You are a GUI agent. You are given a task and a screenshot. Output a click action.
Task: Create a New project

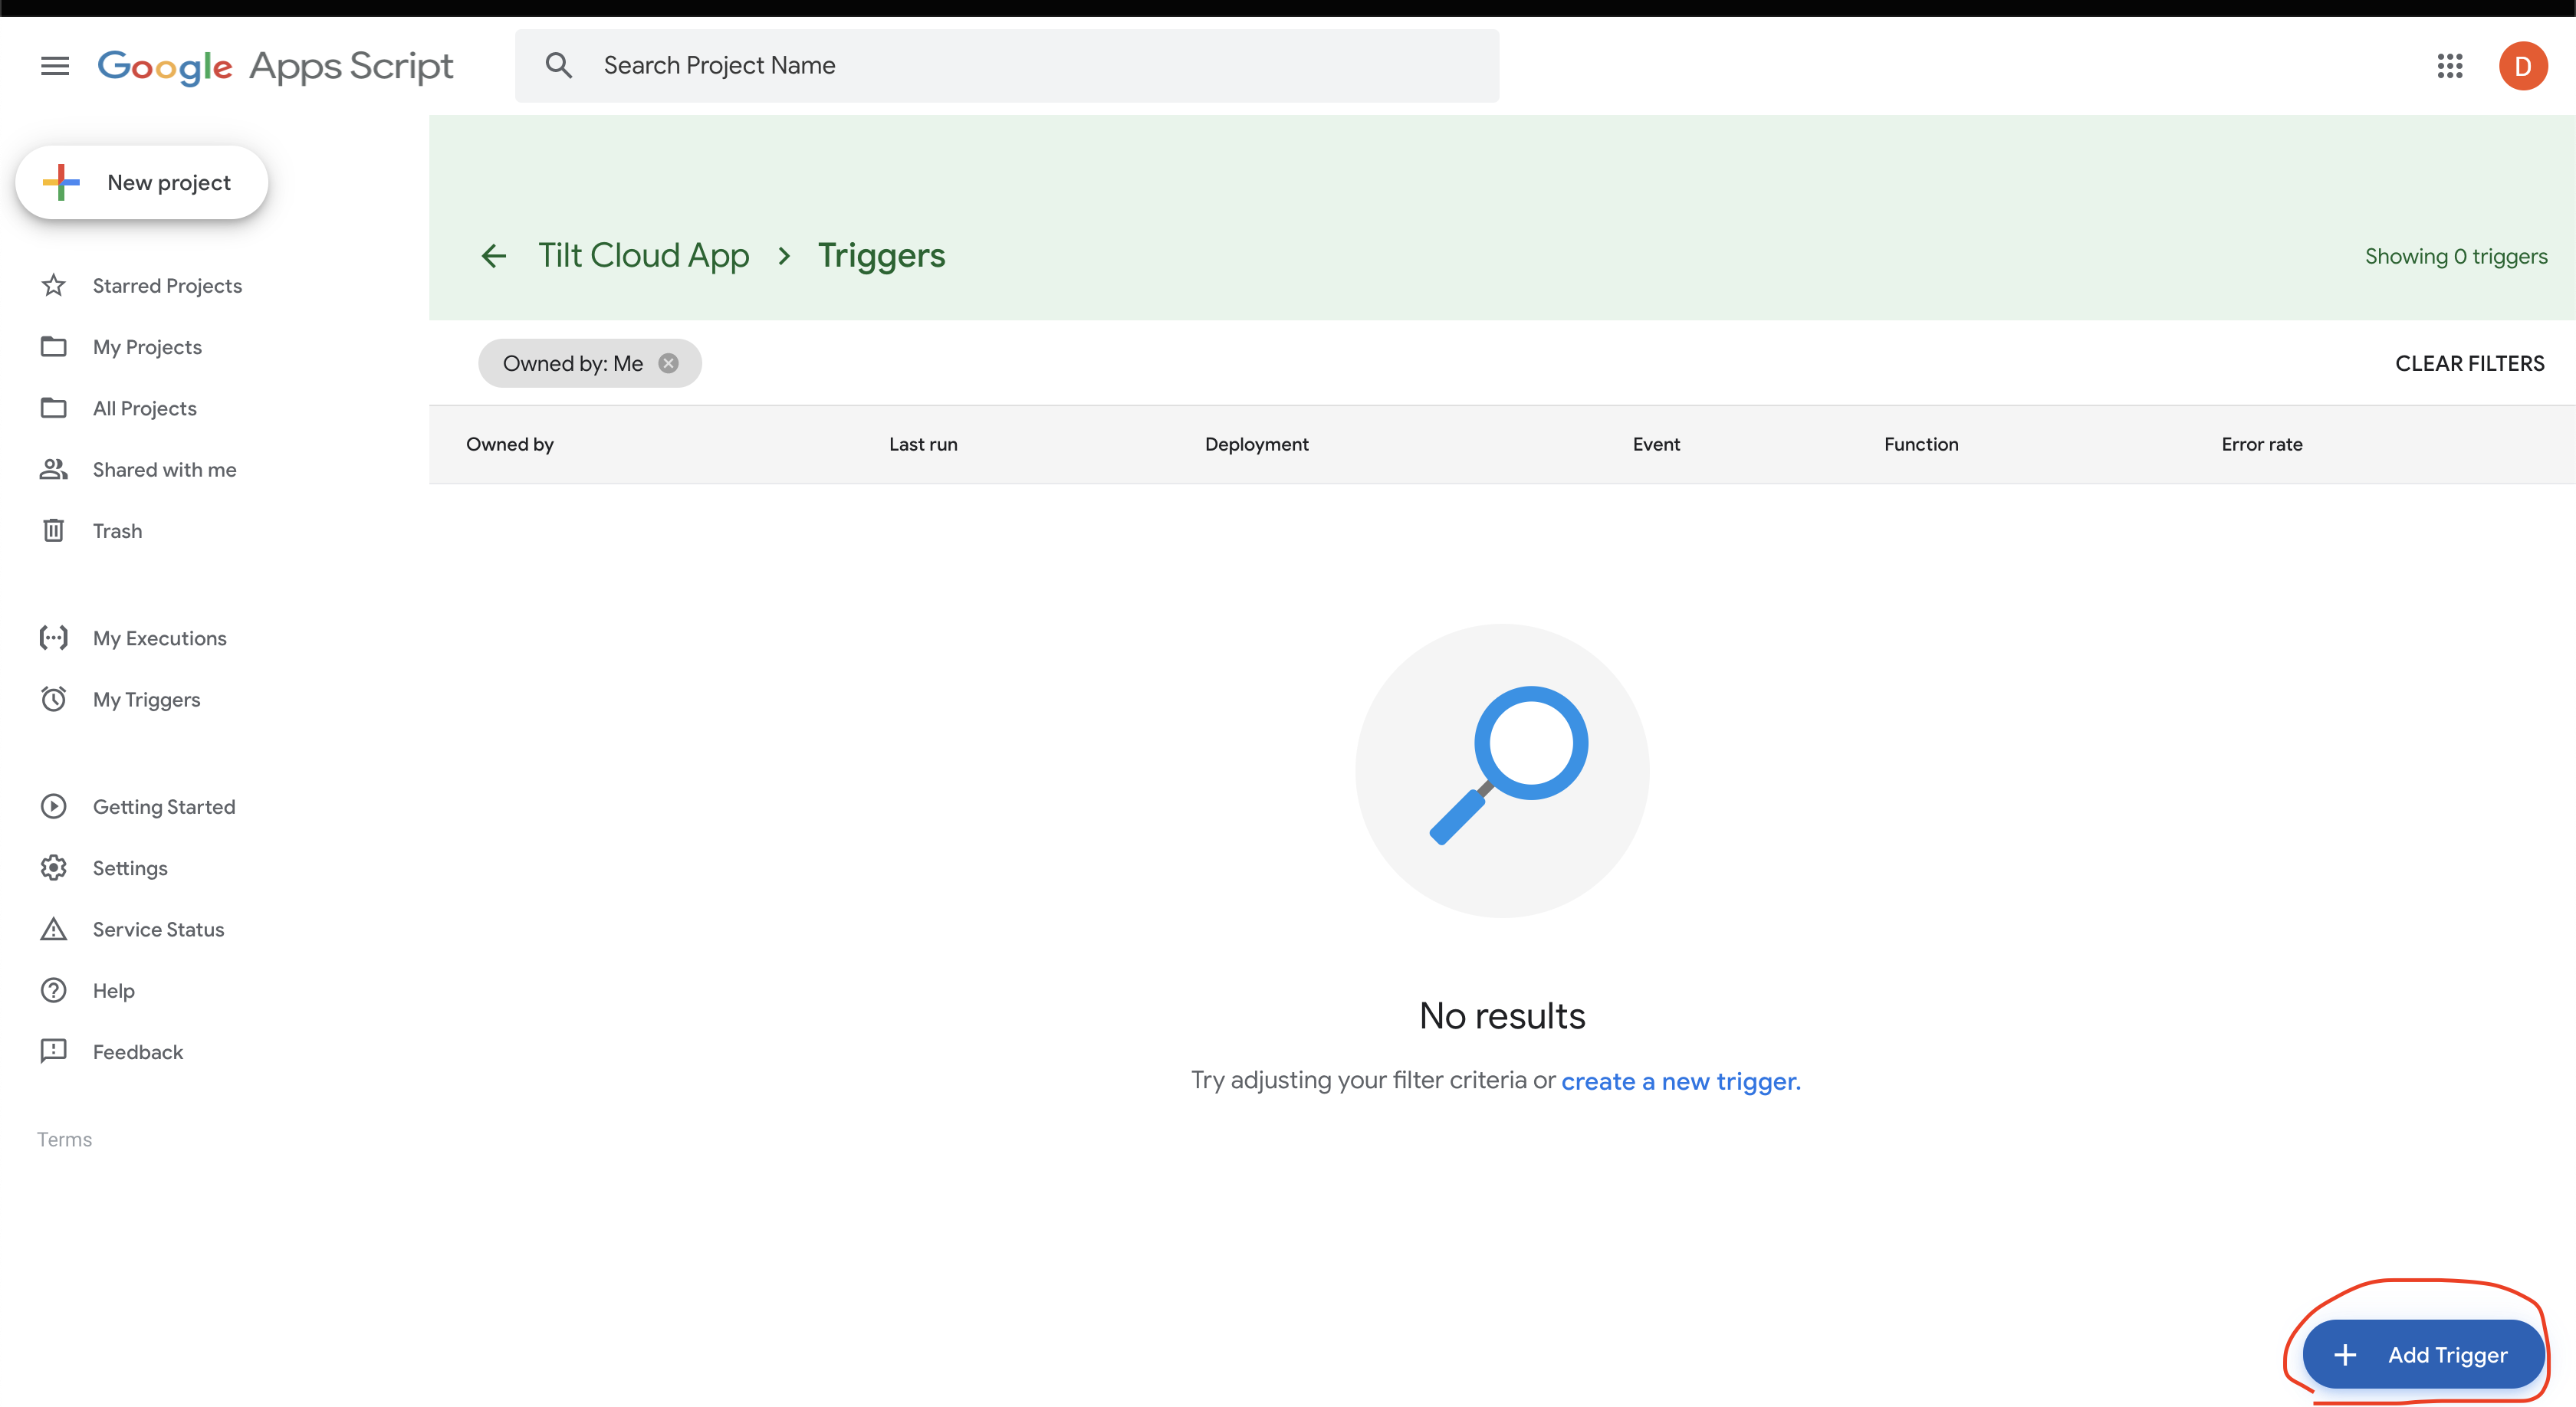point(142,183)
